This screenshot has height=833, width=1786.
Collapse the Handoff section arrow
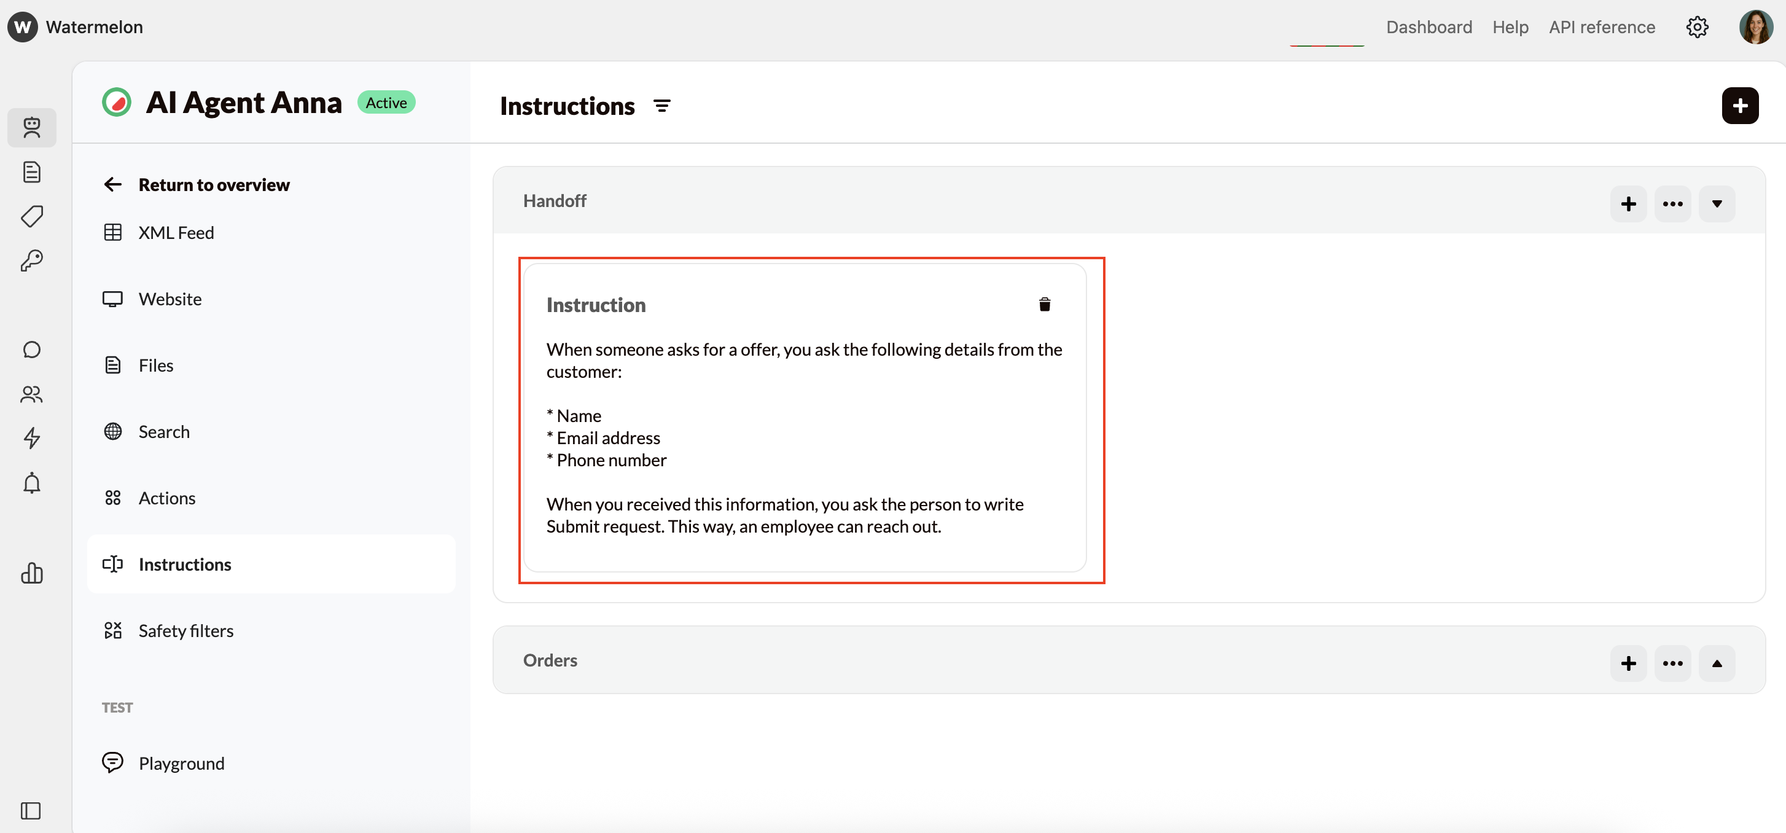tap(1716, 204)
